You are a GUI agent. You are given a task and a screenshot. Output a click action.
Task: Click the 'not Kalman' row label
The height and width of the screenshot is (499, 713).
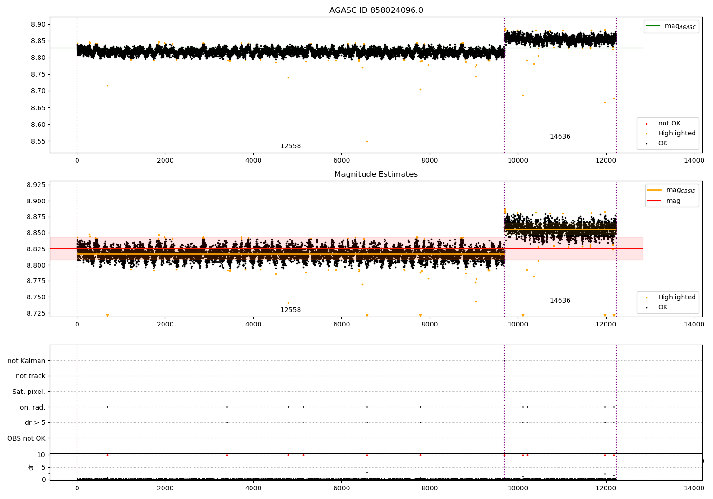point(27,361)
